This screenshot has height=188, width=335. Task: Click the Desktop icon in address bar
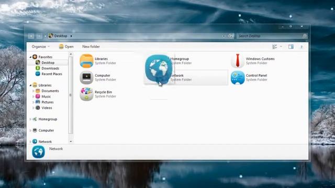[x=51, y=36]
